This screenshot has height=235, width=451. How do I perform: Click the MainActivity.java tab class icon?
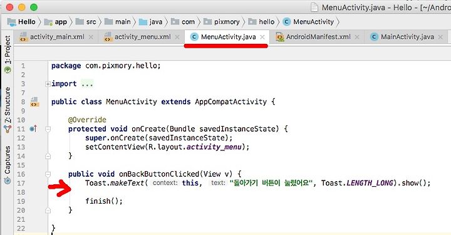pos(374,37)
